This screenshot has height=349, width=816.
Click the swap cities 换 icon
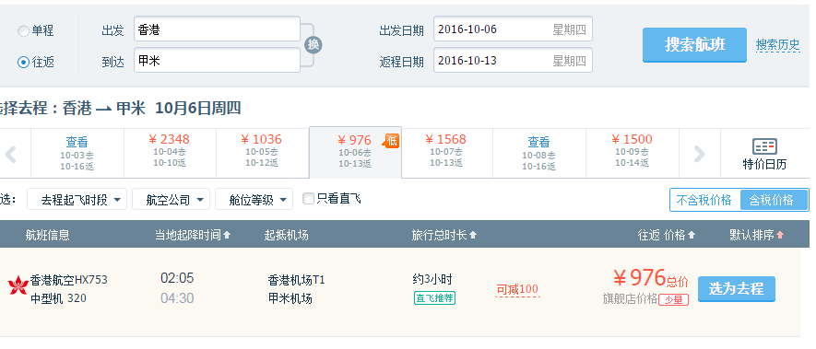click(x=313, y=45)
